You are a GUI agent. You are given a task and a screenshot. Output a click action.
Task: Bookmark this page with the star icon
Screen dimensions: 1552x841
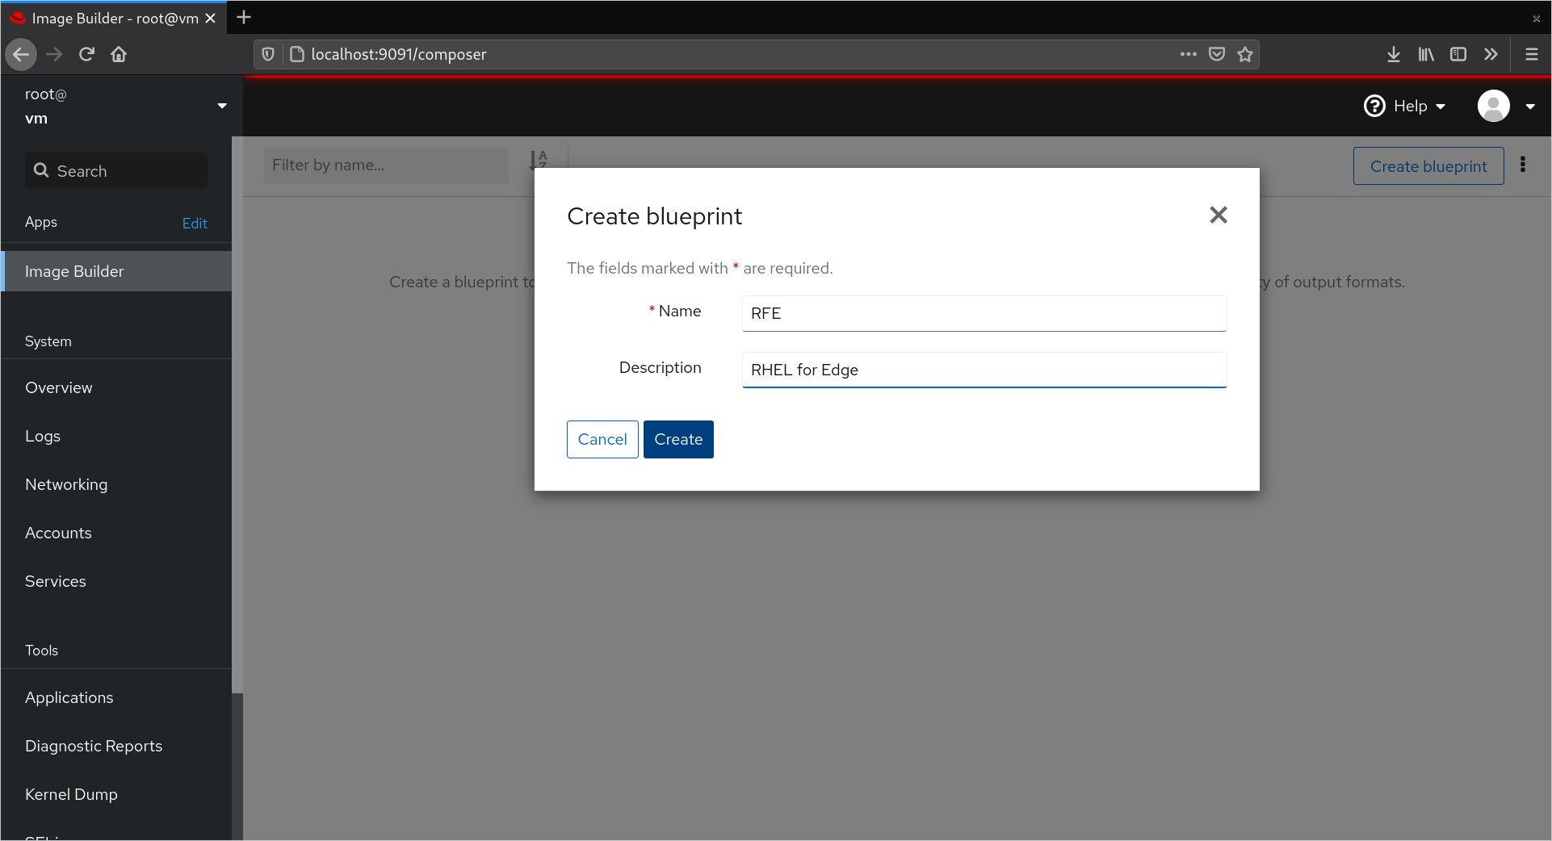1245,54
